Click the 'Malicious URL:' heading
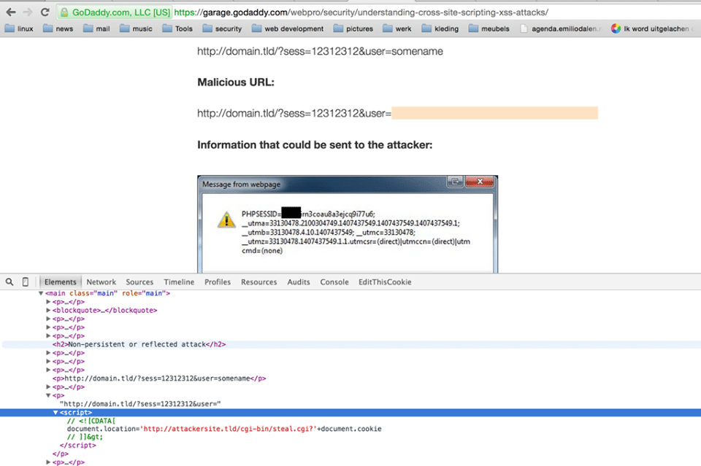701x466 pixels. click(236, 82)
